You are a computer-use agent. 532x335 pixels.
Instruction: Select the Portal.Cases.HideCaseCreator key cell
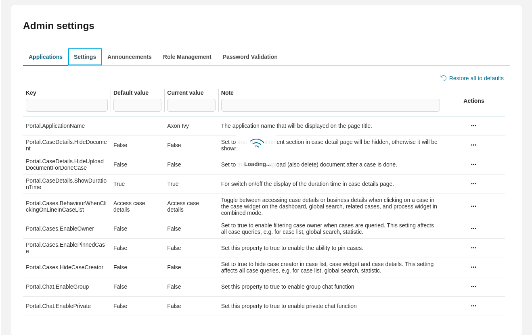pos(65,267)
